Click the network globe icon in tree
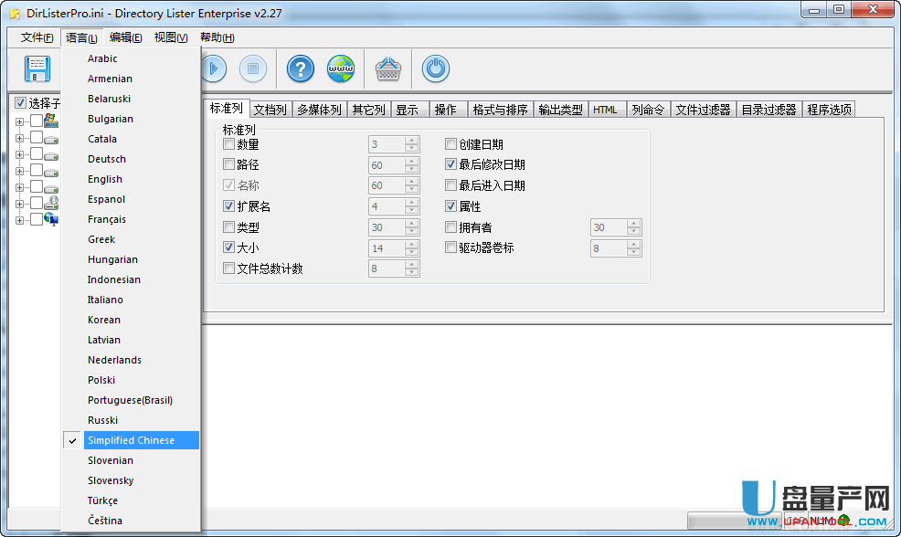 (x=51, y=219)
